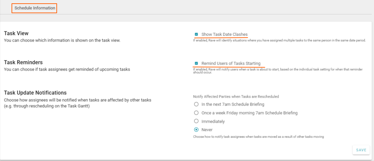Click the Task View section heading

point(16,33)
